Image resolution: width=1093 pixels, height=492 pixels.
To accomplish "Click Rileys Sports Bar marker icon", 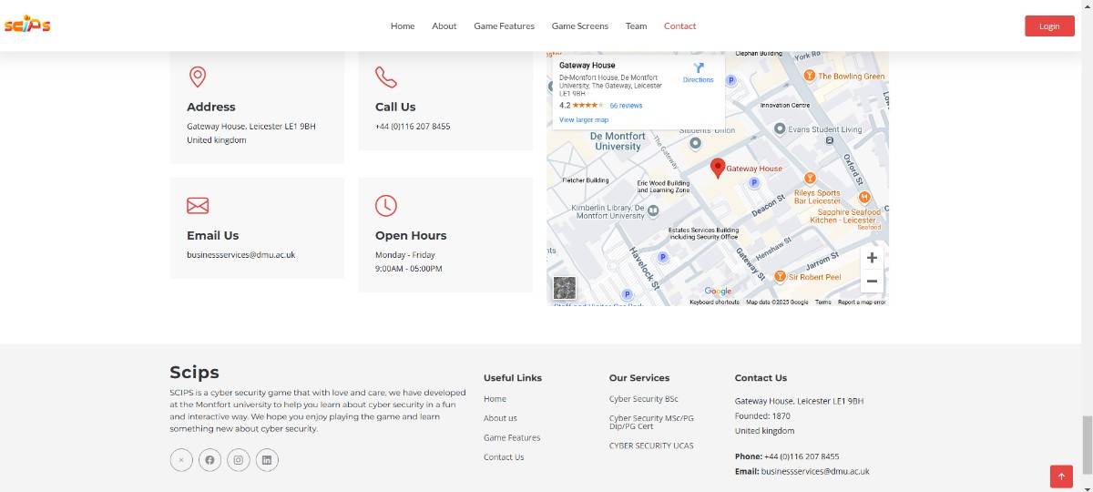I will (811, 178).
